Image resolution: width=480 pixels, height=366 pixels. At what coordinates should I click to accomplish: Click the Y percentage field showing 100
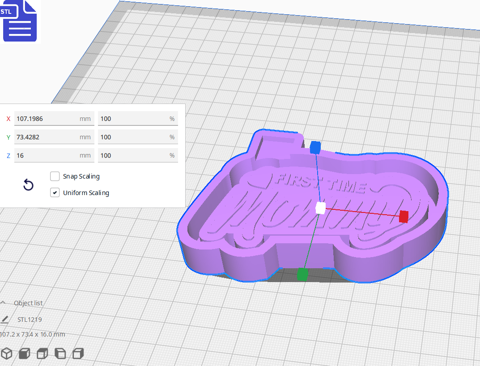tap(138, 137)
